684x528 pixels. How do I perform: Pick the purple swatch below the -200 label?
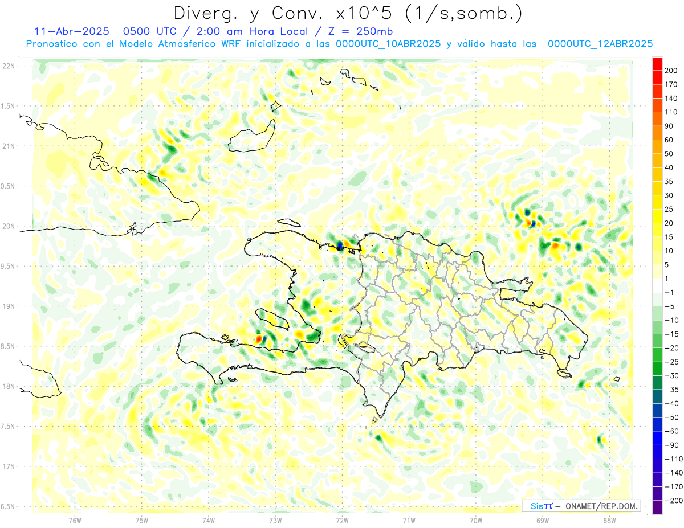pyautogui.click(x=657, y=507)
